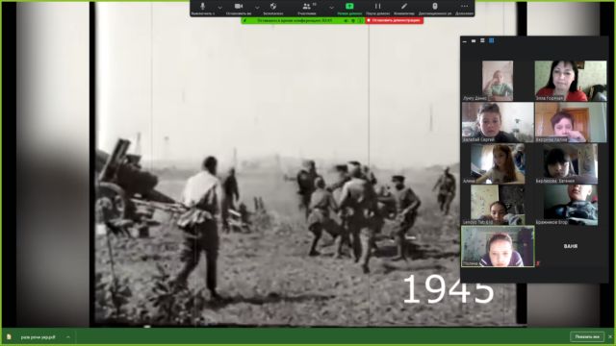Open downloaded pdf file options chevron
This screenshot has height=346, width=616.
click(x=68, y=337)
